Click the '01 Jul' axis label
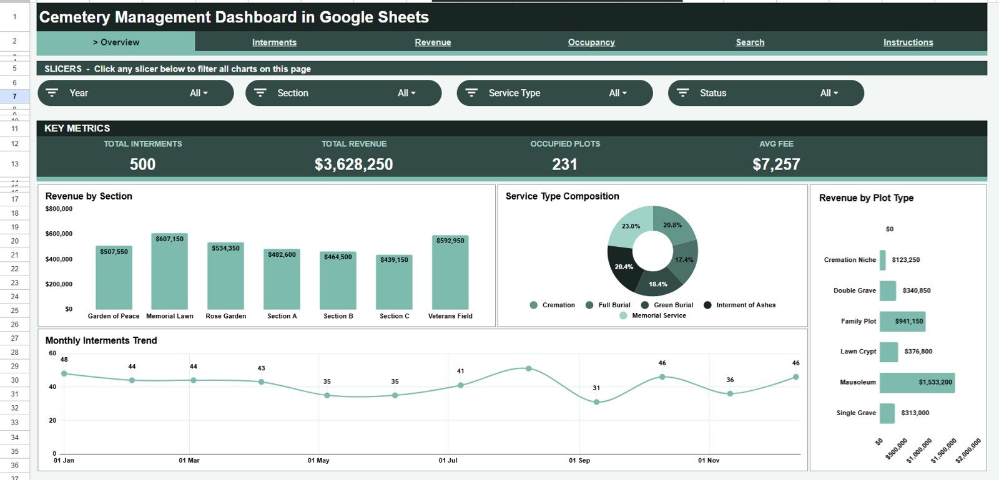Screen dimensions: 999x480 coord(448,461)
